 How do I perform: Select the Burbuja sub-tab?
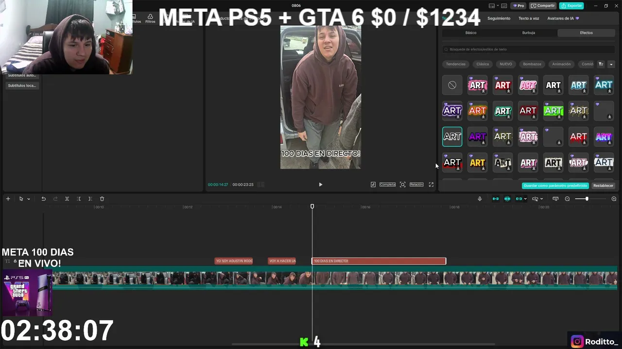point(529,33)
